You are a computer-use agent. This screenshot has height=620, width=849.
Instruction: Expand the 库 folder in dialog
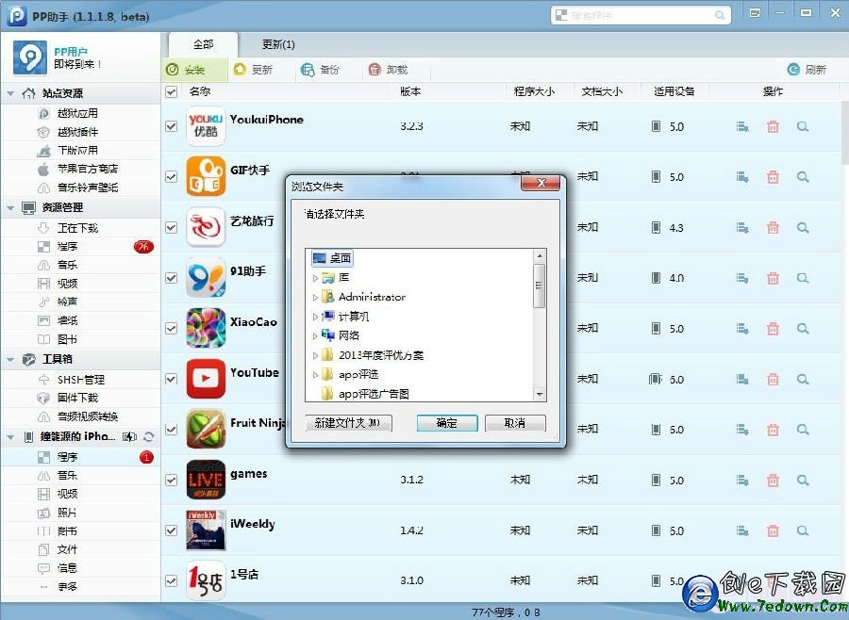(315, 278)
